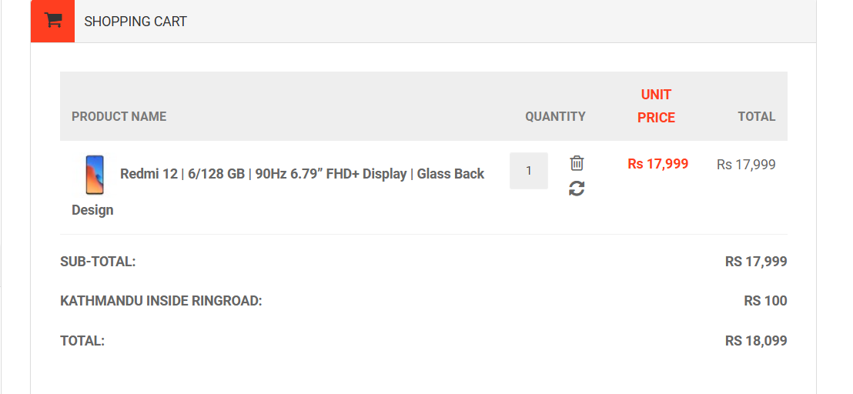
Task: Select the RS 17,999 sub-total amount
Action: [755, 262]
